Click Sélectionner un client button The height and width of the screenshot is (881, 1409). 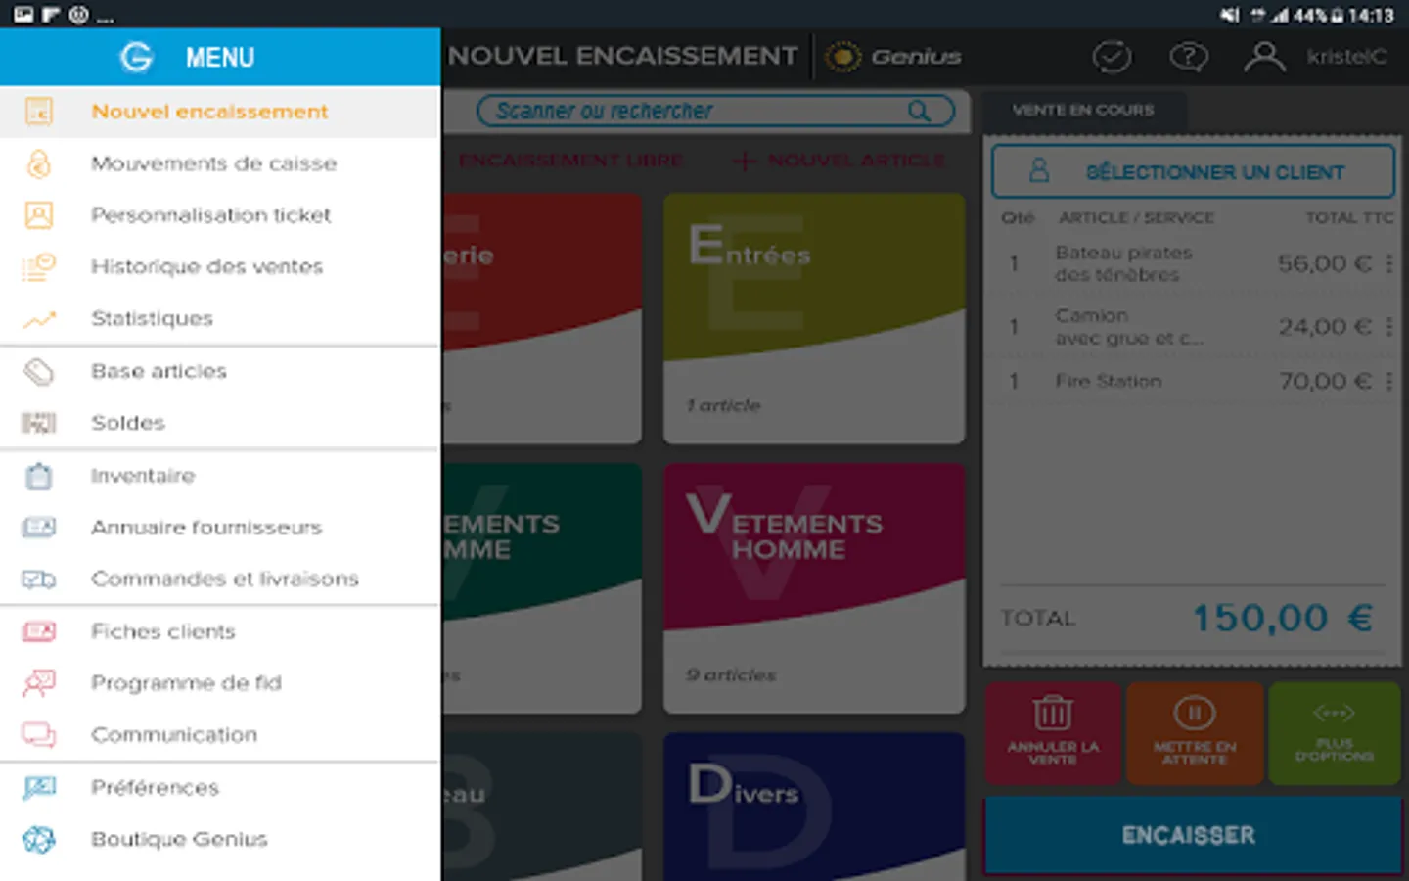pos(1193,172)
